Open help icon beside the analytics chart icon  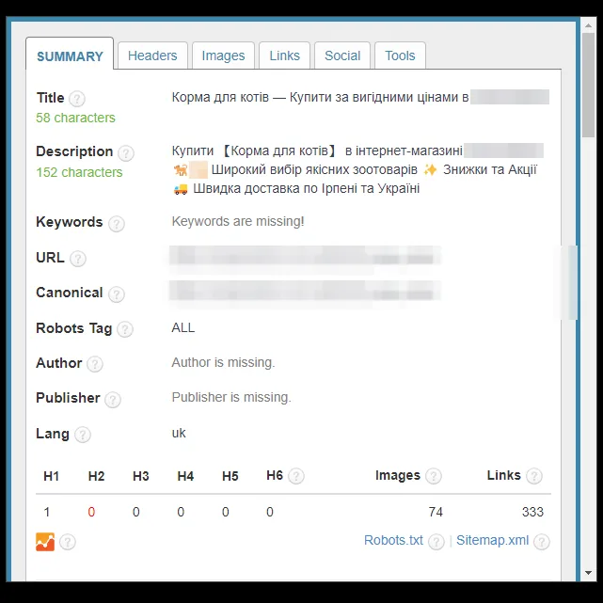[x=68, y=542]
